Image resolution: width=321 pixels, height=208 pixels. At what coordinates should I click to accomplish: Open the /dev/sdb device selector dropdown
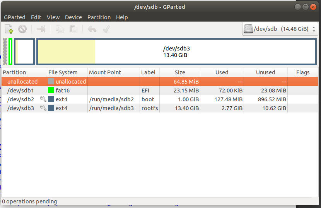pos(281,29)
